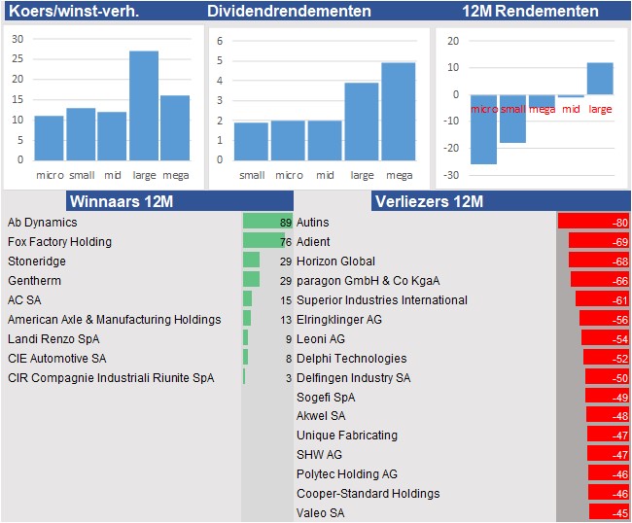The height and width of the screenshot is (523, 632).
Task: Click Superior Industries International
Action: (x=381, y=300)
